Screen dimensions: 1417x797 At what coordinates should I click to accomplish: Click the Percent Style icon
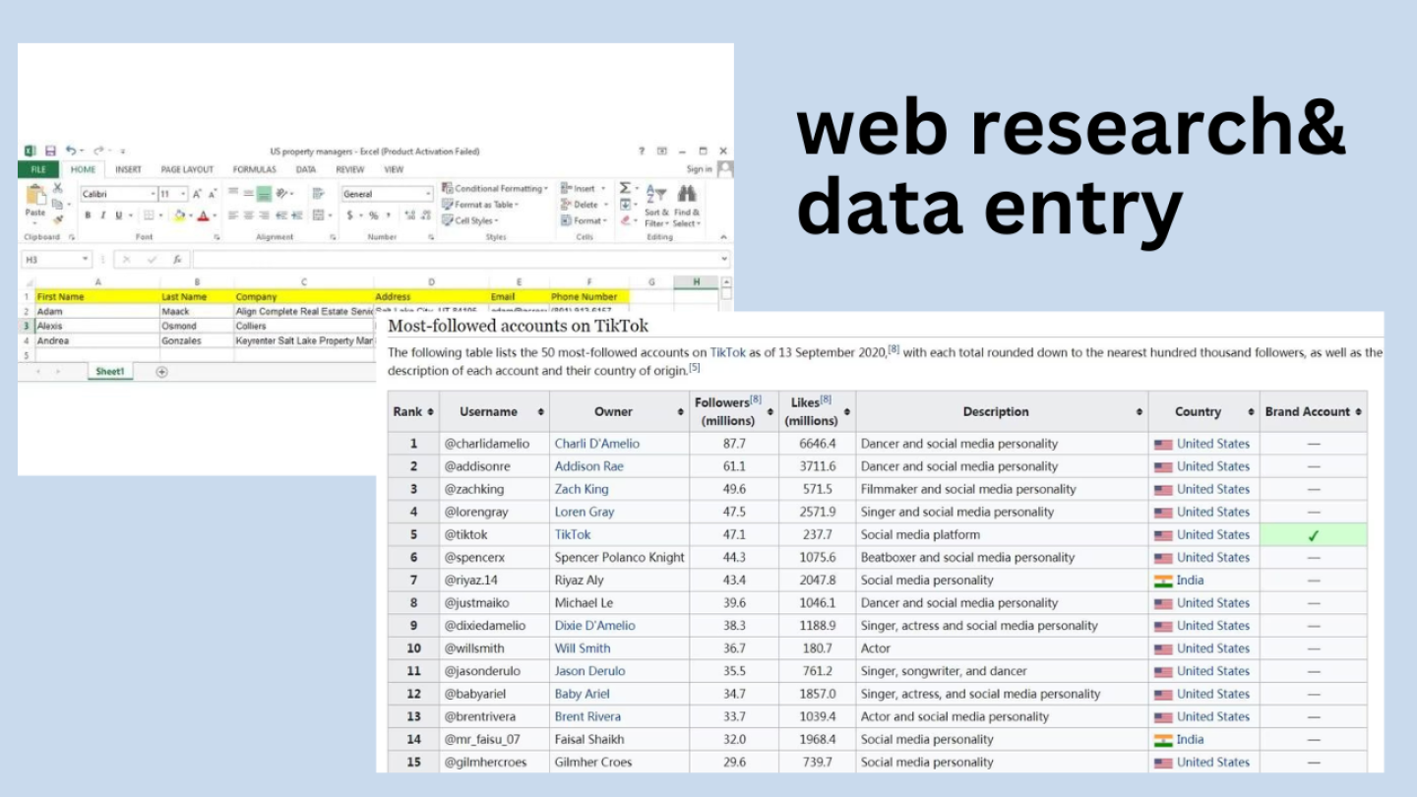pos(373,215)
